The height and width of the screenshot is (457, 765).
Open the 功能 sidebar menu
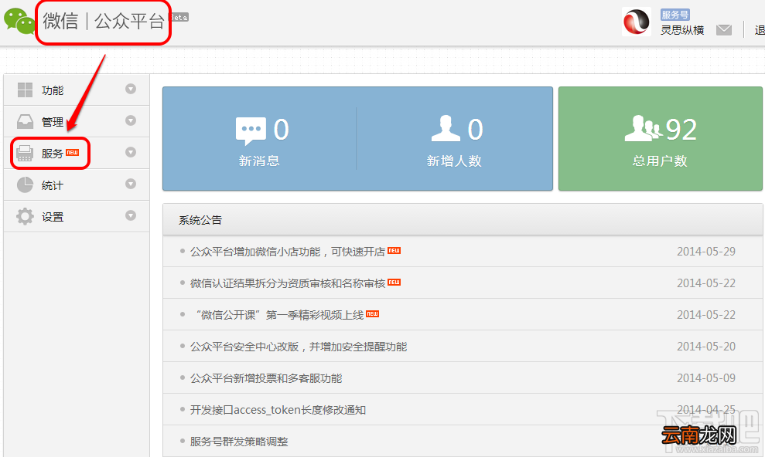click(77, 90)
